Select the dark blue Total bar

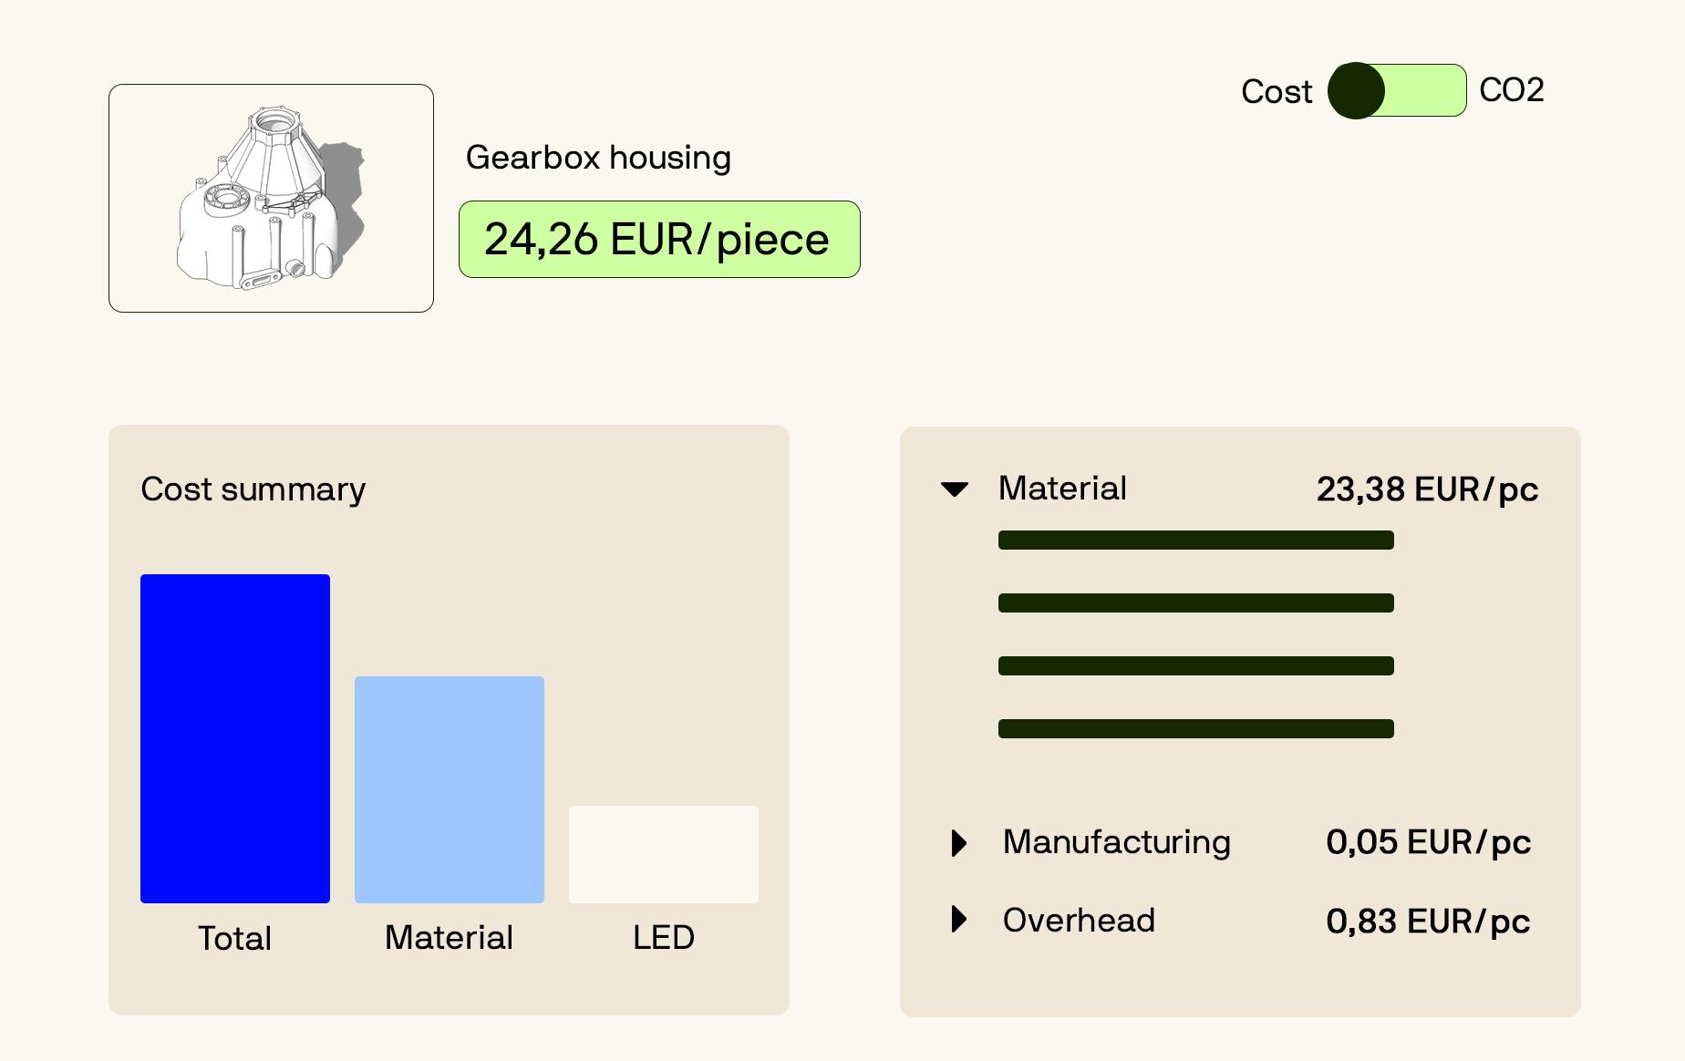click(x=235, y=738)
